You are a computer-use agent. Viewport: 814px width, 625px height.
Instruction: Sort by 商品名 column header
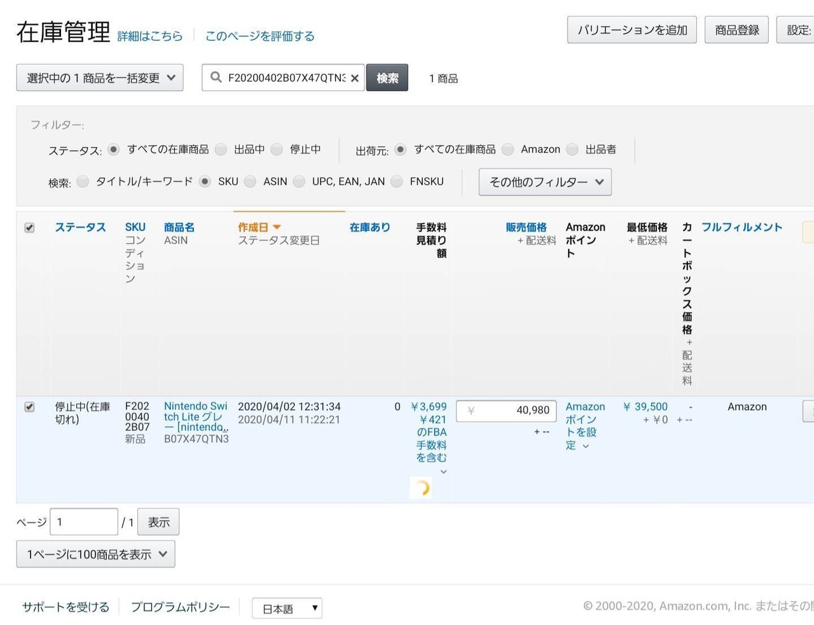[x=179, y=227]
